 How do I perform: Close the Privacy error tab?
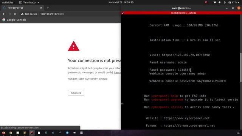pos(41,8)
